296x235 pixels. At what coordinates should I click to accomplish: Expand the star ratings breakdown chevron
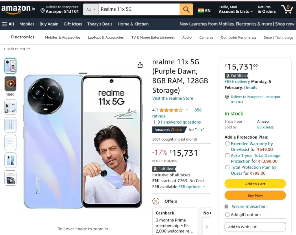tap(187, 110)
